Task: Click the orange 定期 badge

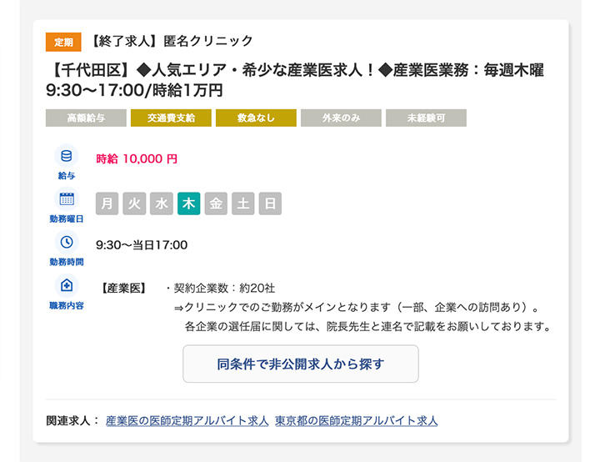Action: click(63, 42)
